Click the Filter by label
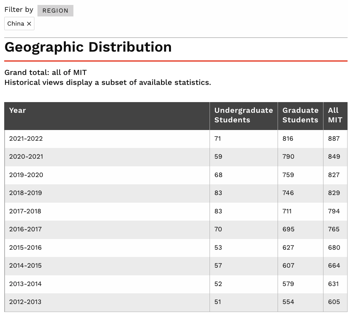Image resolution: width=351 pixels, height=317 pixels. (19, 10)
